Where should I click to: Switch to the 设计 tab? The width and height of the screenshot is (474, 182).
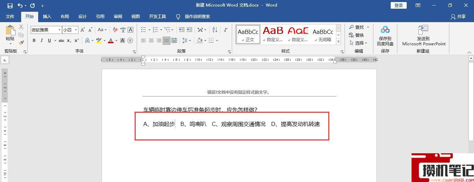[82, 17]
